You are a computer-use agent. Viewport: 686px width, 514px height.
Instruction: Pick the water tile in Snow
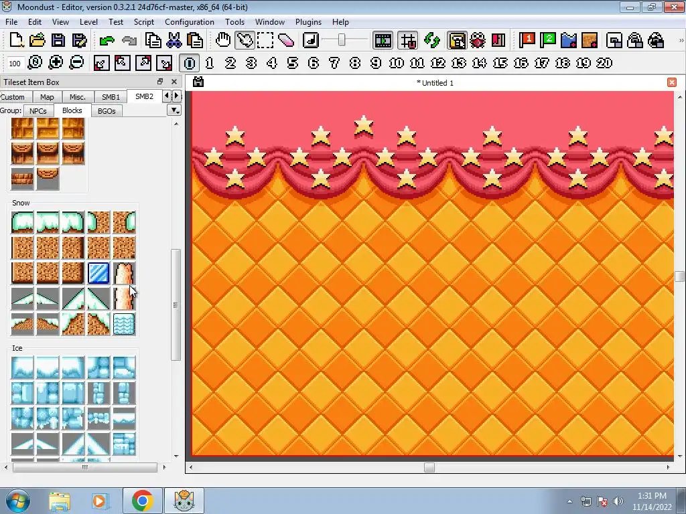pos(124,325)
